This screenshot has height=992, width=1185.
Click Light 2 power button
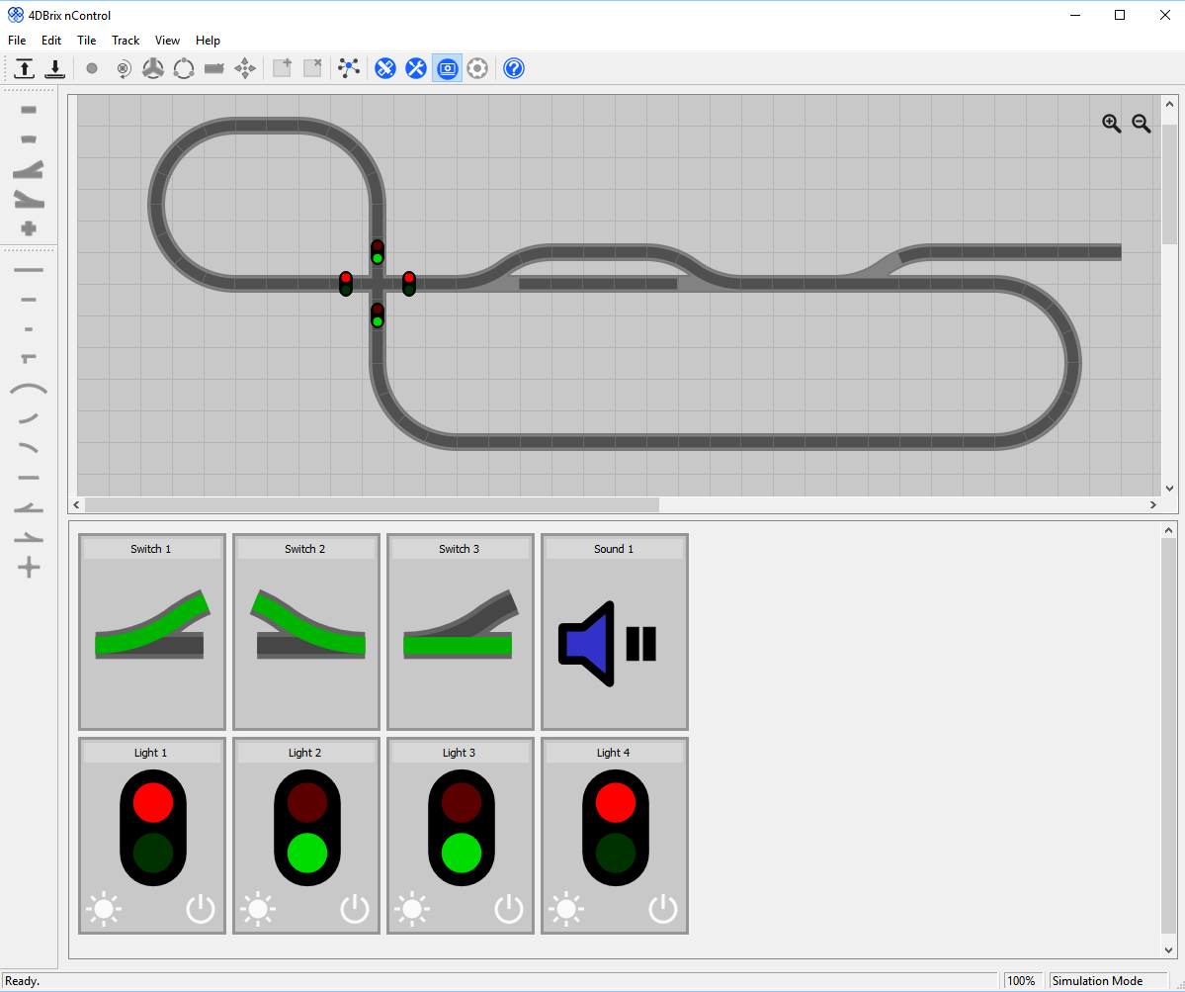pyautogui.click(x=355, y=909)
